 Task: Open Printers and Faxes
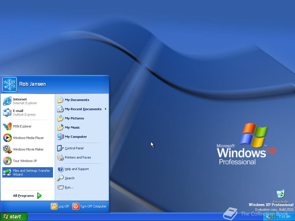82,157
